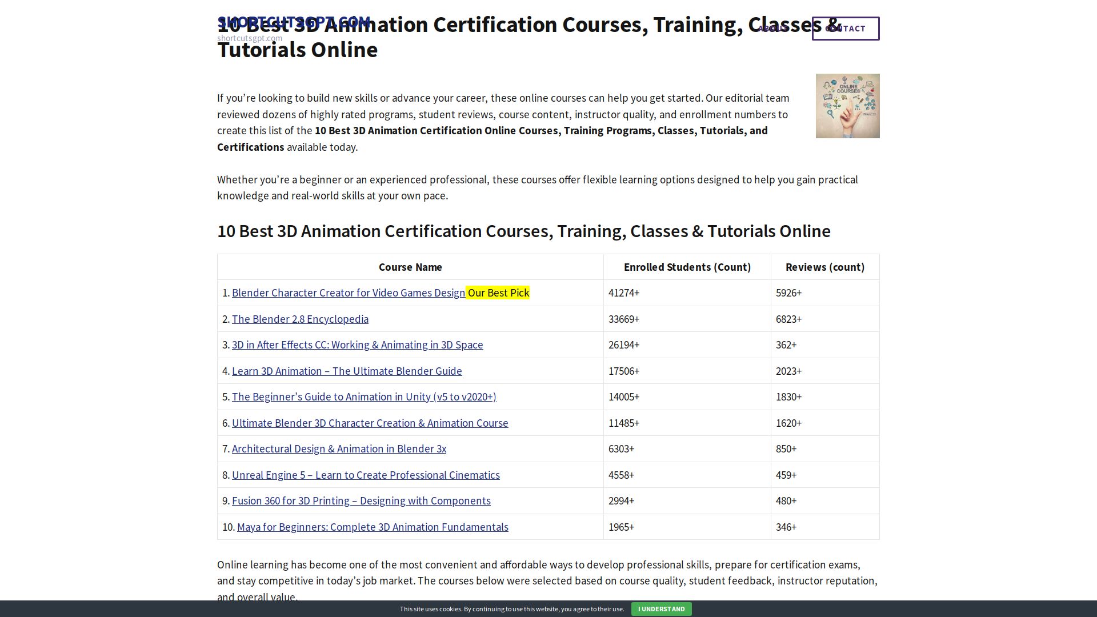Click the 1965+ enrolled students cell
Screen dimensions: 1097x617
[687, 527]
